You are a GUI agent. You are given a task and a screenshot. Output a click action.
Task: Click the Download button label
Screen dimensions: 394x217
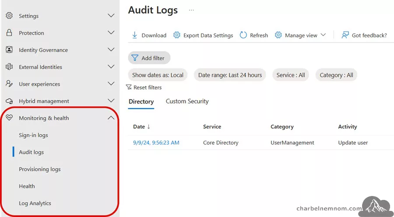pos(154,36)
